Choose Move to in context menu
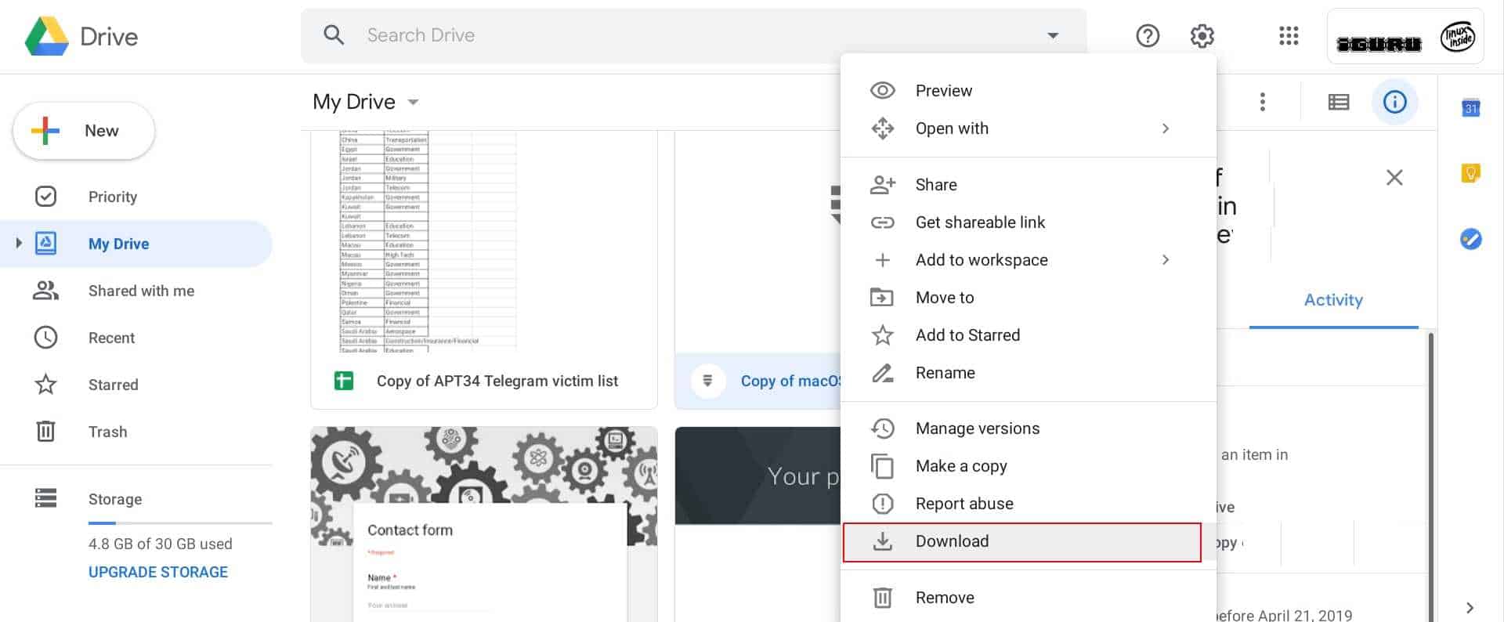The height and width of the screenshot is (622, 1504). (x=1029, y=298)
